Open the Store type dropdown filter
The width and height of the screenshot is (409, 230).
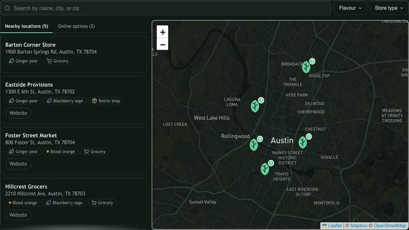pos(389,8)
